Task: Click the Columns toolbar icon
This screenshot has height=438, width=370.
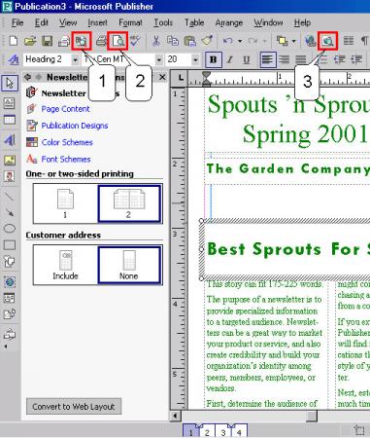Action: point(349,41)
